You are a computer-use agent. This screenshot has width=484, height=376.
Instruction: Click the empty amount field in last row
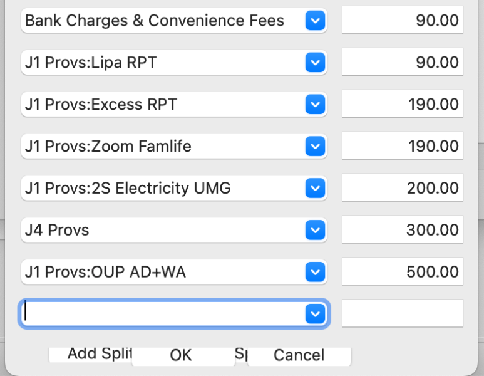tap(403, 313)
